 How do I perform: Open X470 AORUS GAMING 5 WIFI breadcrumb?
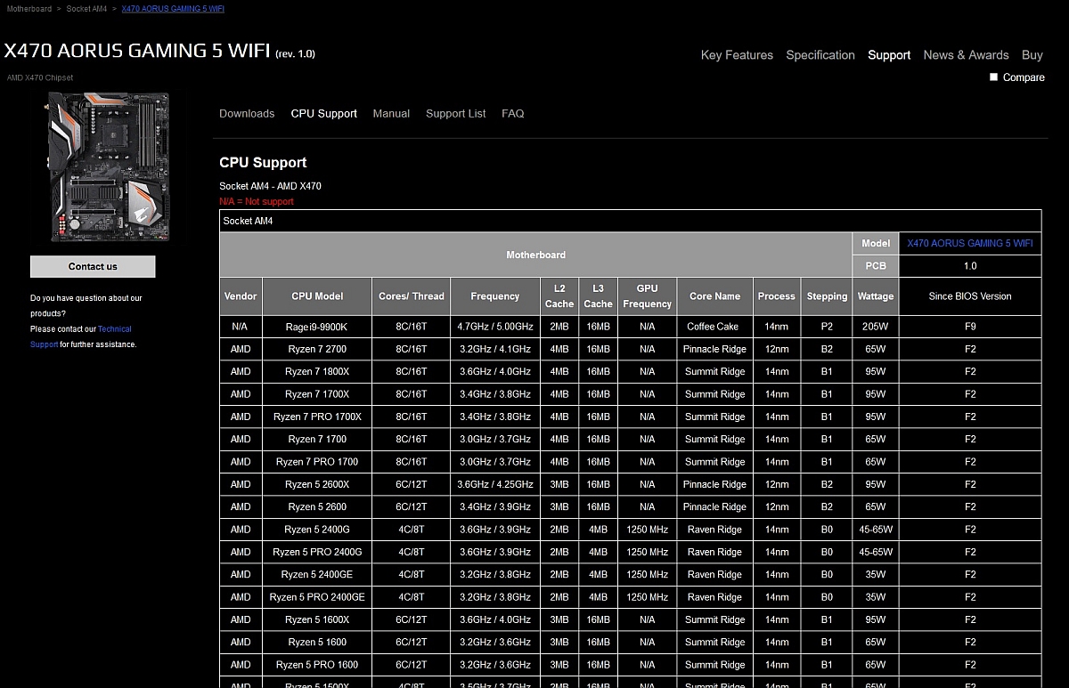click(173, 9)
